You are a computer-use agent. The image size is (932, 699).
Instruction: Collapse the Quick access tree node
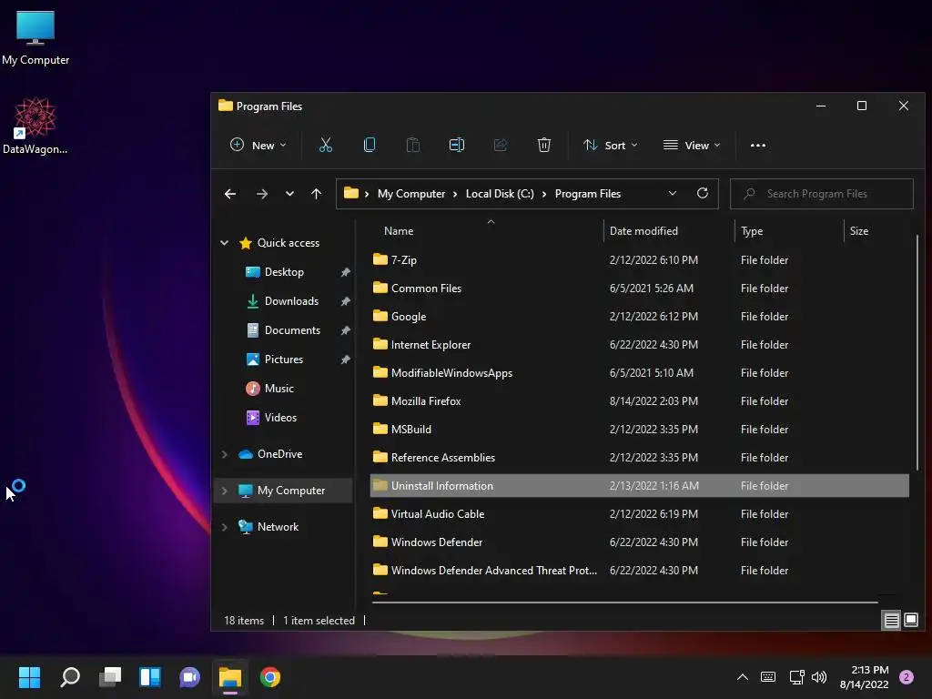point(224,242)
